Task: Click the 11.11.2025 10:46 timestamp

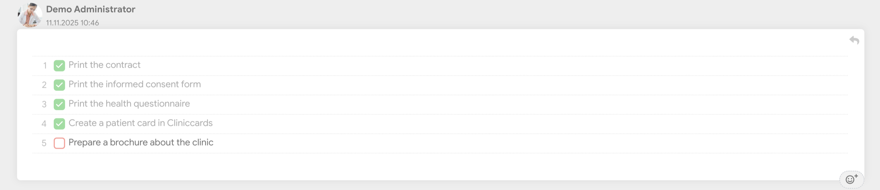Action: point(72,23)
